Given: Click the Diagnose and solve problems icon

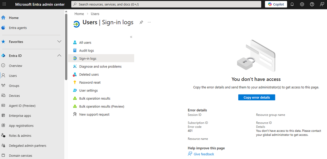Looking at the screenshot, I should 75,67.
